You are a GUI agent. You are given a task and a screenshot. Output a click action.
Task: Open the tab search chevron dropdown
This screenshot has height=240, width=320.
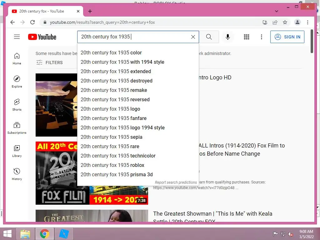point(277,11)
